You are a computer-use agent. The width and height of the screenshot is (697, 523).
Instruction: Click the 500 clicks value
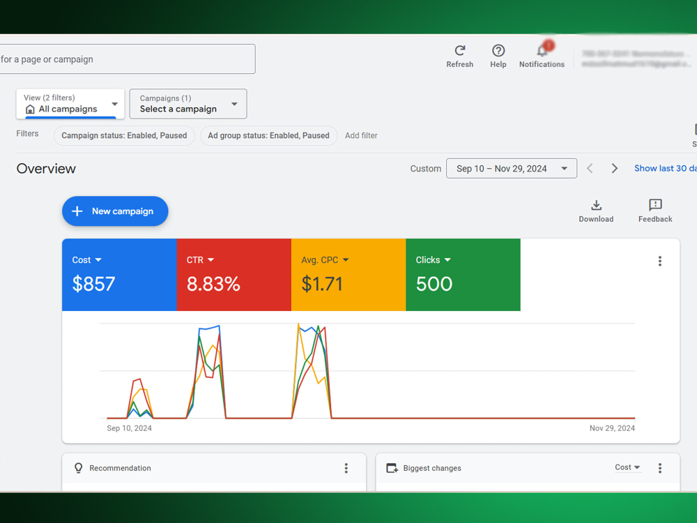434,284
